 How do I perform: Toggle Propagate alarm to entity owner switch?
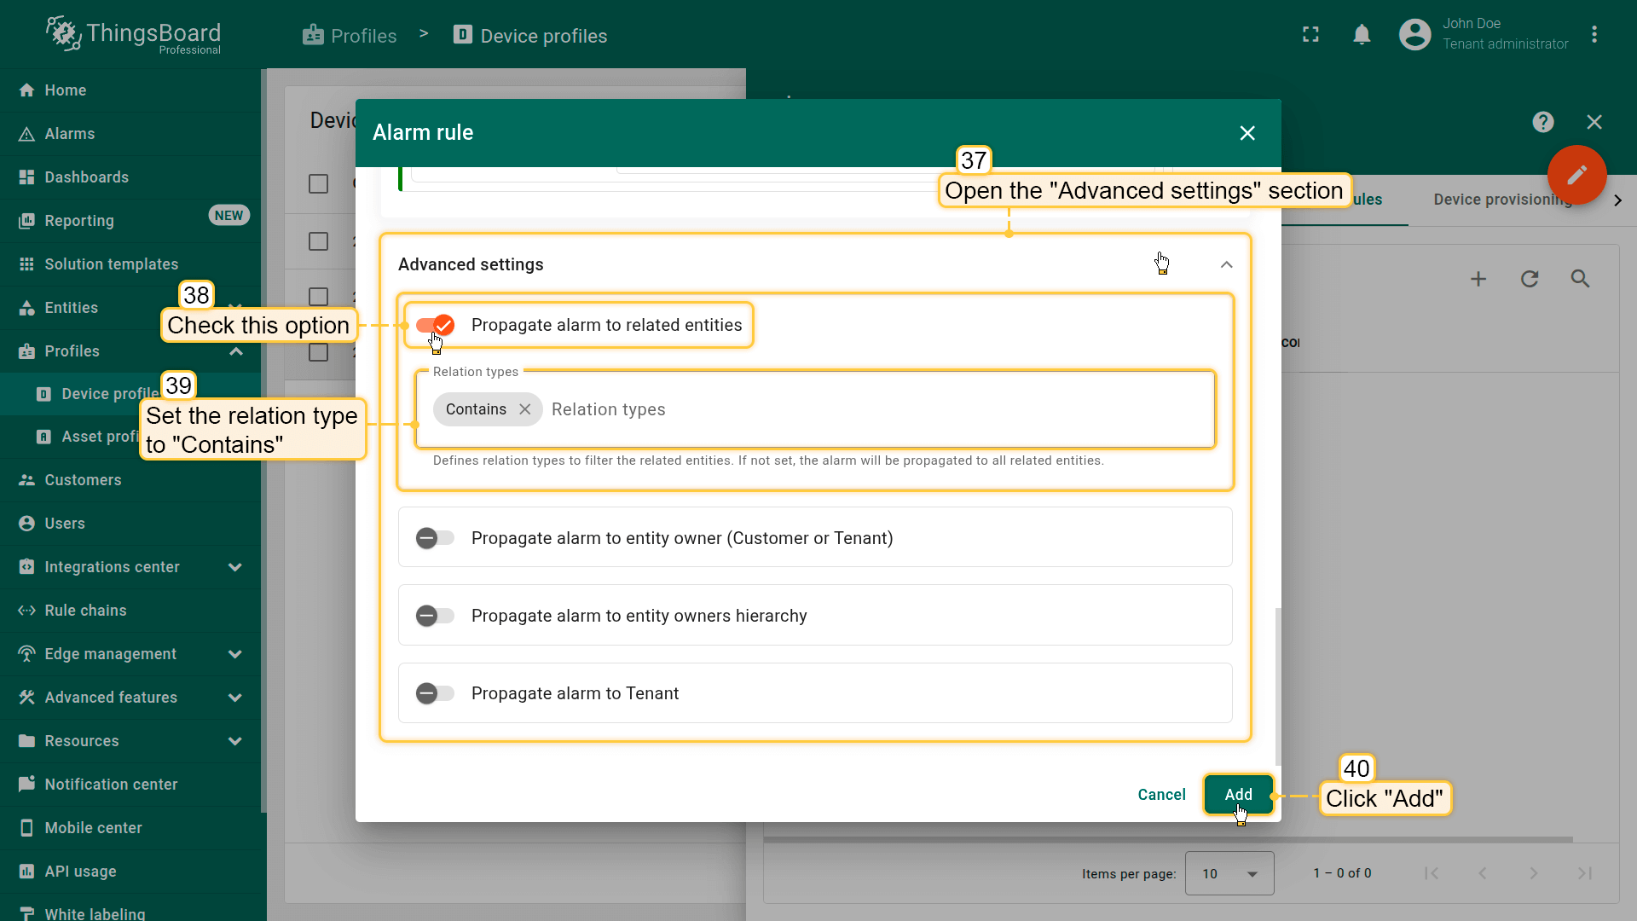coord(435,538)
